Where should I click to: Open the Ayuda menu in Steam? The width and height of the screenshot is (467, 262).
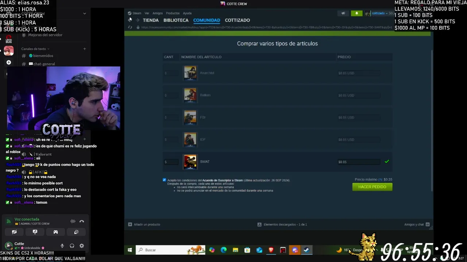187,13
